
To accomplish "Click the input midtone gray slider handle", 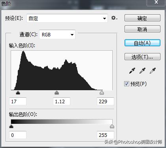I will [x=57, y=93].
